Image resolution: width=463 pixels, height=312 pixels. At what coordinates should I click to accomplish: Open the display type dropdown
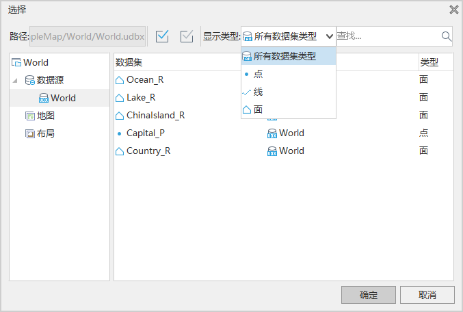pyautogui.click(x=330, y=36)
